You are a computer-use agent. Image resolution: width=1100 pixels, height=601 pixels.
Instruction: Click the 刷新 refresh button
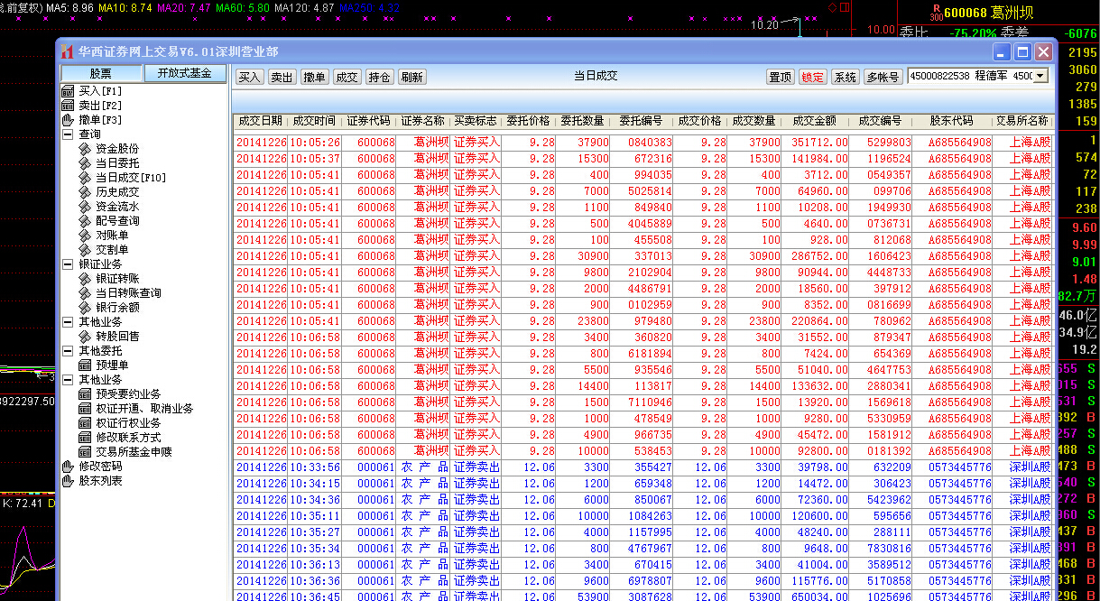click(411, 78)
